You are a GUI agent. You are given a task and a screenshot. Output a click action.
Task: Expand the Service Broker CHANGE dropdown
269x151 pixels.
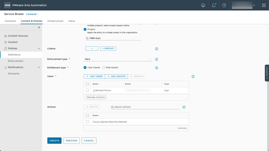pos(32,14)
